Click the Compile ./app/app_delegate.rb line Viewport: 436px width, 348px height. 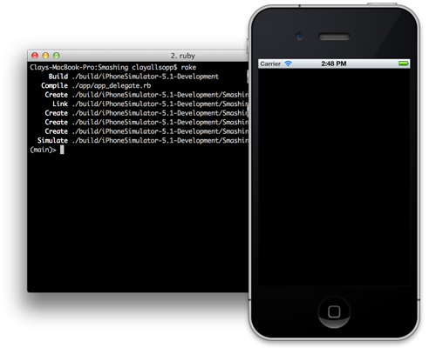(x=96, y=86)
